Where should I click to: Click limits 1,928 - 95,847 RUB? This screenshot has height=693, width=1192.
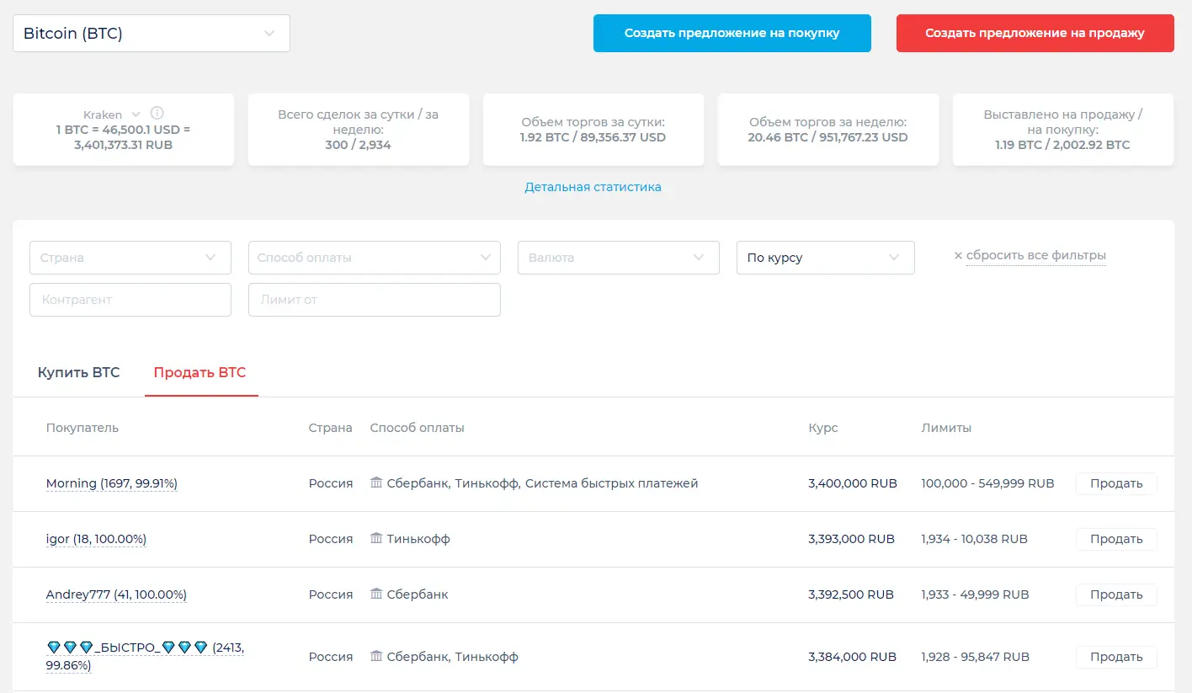(x=976, y=657)
